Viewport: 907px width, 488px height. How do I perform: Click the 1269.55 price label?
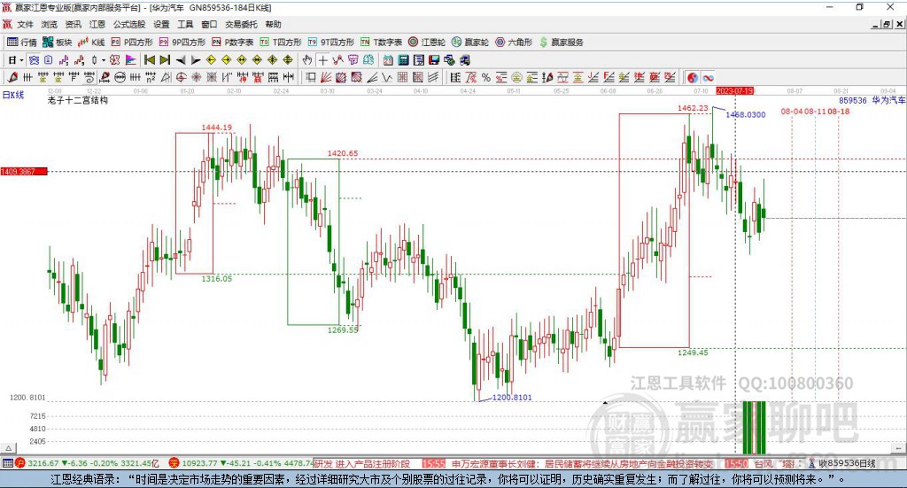(343, 329)
